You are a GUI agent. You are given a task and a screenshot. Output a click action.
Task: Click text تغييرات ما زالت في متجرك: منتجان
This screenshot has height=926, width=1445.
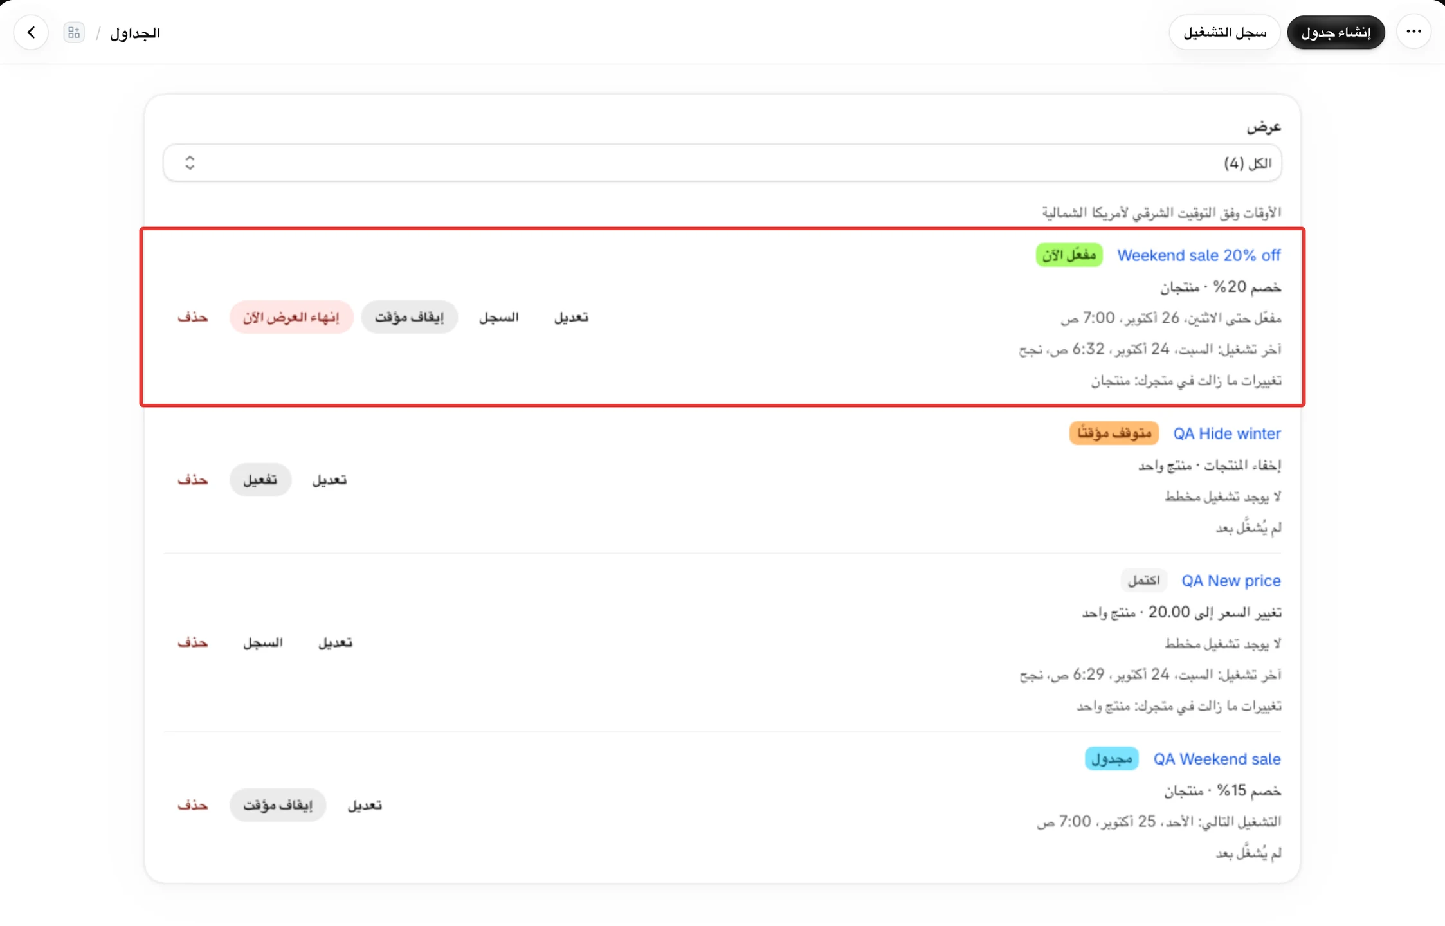pos(1186,381)
